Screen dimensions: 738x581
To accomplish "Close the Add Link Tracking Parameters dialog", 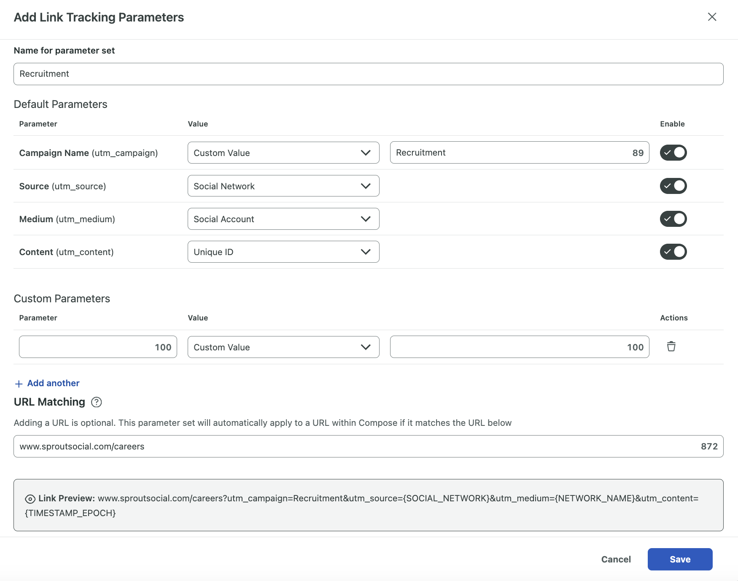I will pos(711,17).
